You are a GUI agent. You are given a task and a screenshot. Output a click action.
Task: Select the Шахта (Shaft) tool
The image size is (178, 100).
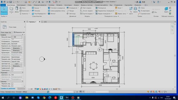(135, 10)
